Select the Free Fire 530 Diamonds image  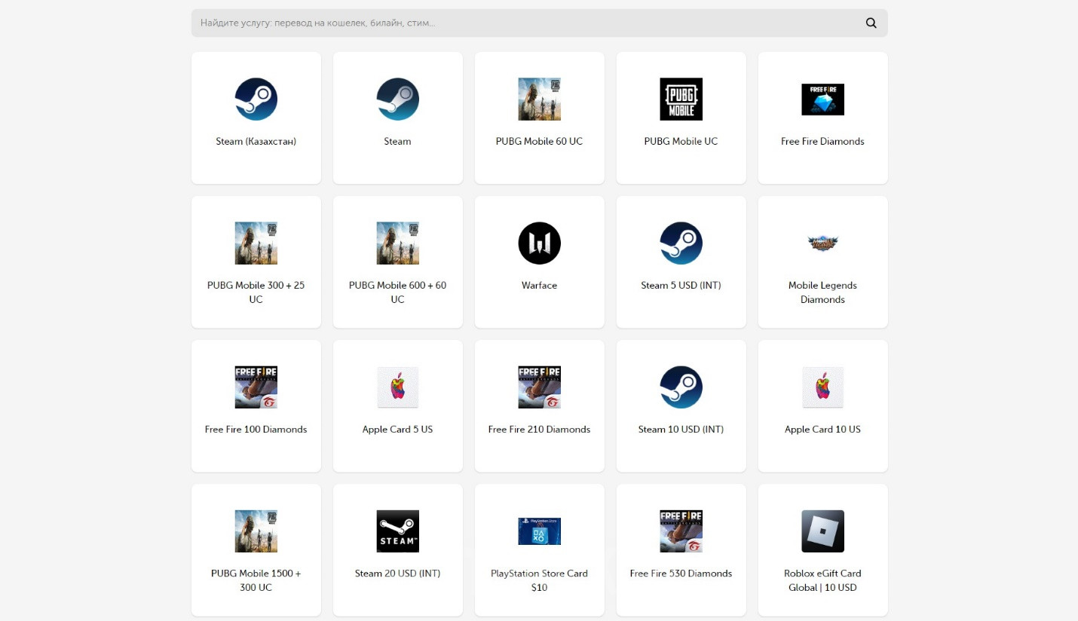point(681,531)
